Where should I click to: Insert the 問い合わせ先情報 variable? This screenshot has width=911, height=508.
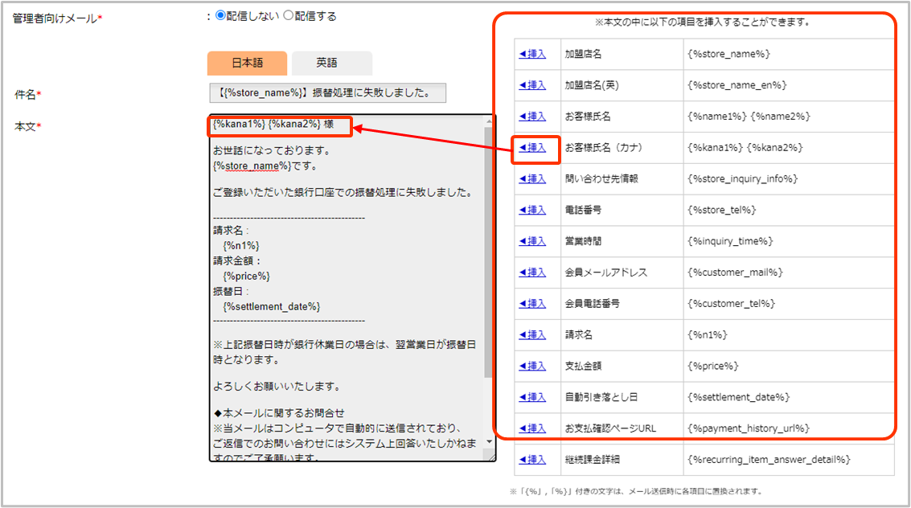pyautogui.click(x=532, y=178)
